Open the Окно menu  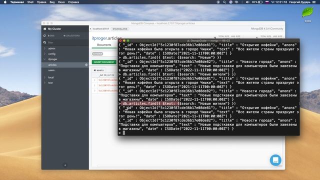coord(61,2)
